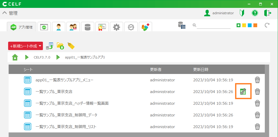Click the edit sheet icon for 一覧サンプル_東京支店

click(x=243, y=92)
